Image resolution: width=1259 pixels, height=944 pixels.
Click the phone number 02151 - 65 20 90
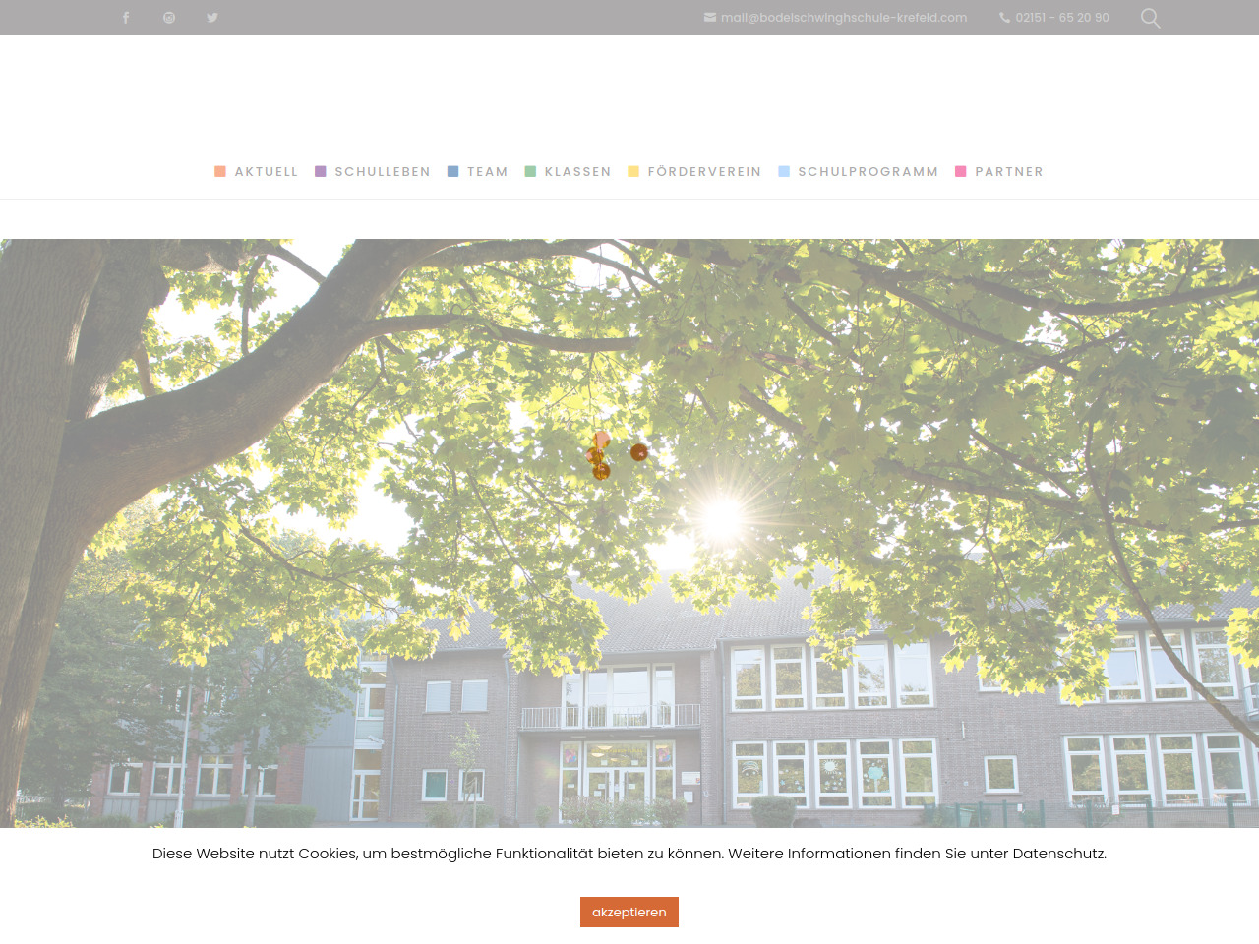[x=1061, y=18]
